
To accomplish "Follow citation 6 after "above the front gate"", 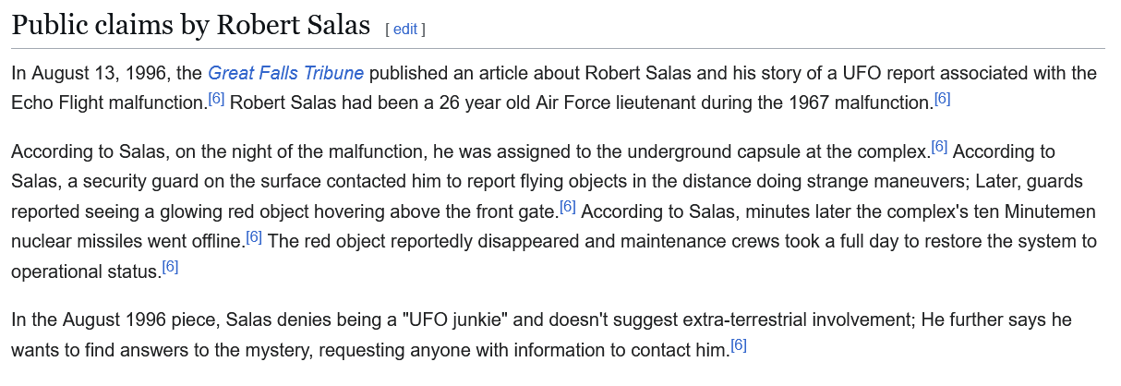I will click(x=568, y=207).
